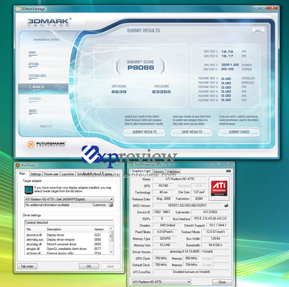Click the GPU-Z screenshot camera icon

point(228,171)
